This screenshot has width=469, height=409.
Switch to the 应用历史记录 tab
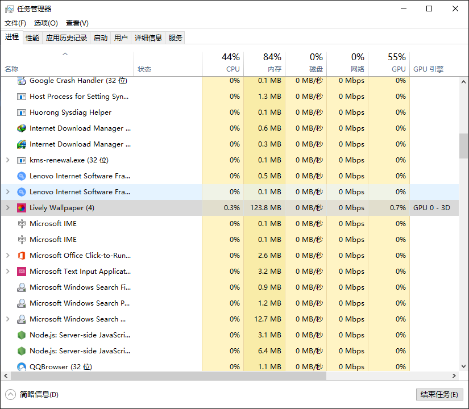(67, 38)
